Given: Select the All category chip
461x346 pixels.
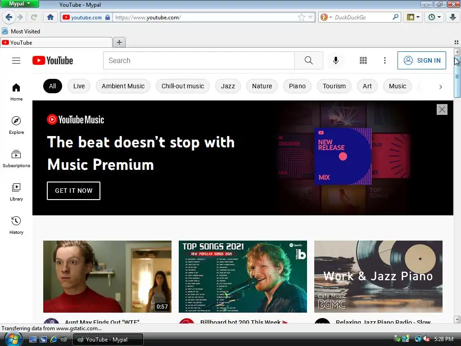Looking at the screenshot, I should [53, 86].
